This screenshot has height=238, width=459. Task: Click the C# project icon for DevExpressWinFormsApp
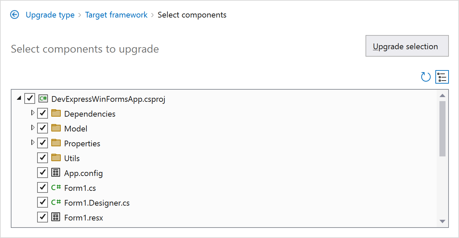click(x=43, y=99)
